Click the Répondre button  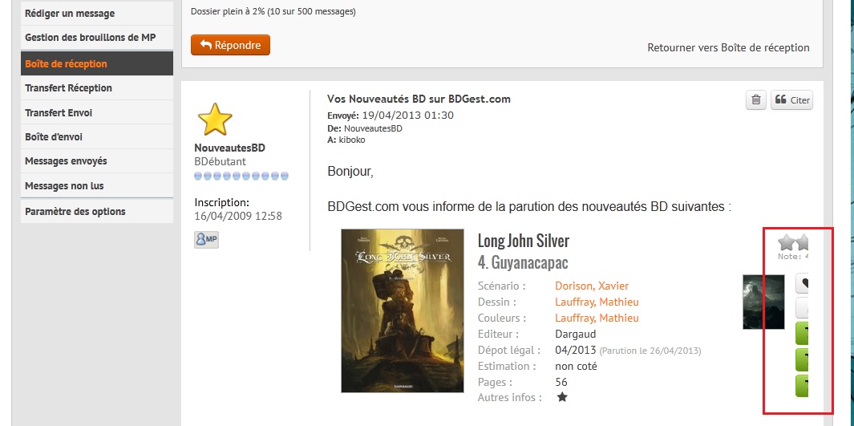230,45
